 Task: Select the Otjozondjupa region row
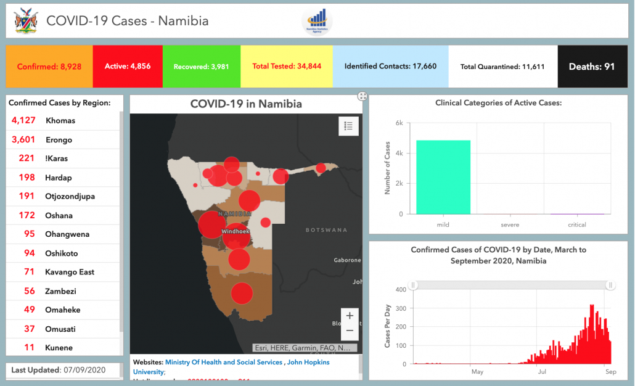[x=69, y=197]
